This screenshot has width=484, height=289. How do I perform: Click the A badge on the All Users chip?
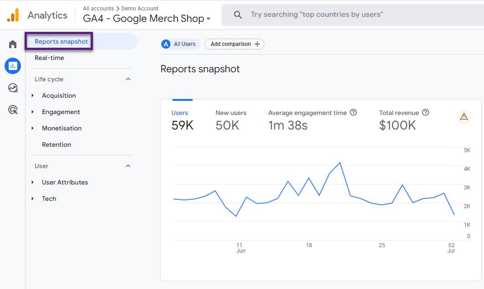click(165, 44)
